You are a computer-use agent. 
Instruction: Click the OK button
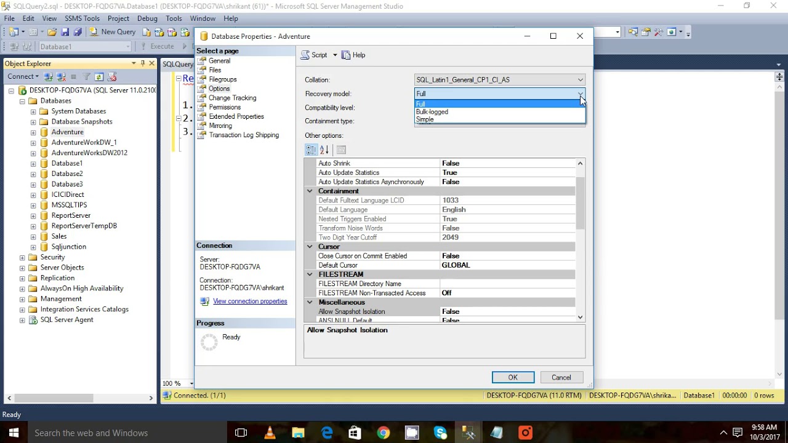coord(513,377)
